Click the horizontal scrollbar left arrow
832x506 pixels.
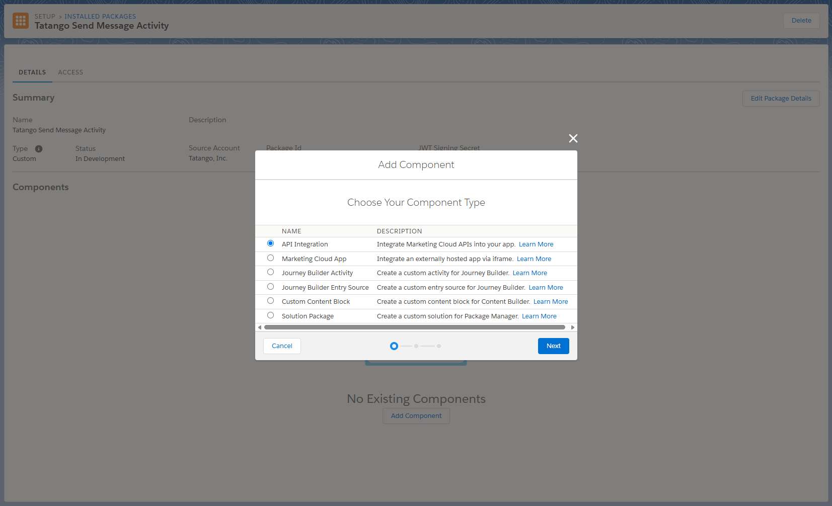[260, 327]
